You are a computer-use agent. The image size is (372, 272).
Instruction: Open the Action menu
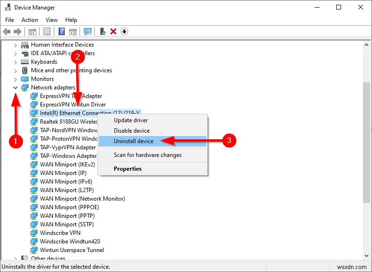click(30, 20)
